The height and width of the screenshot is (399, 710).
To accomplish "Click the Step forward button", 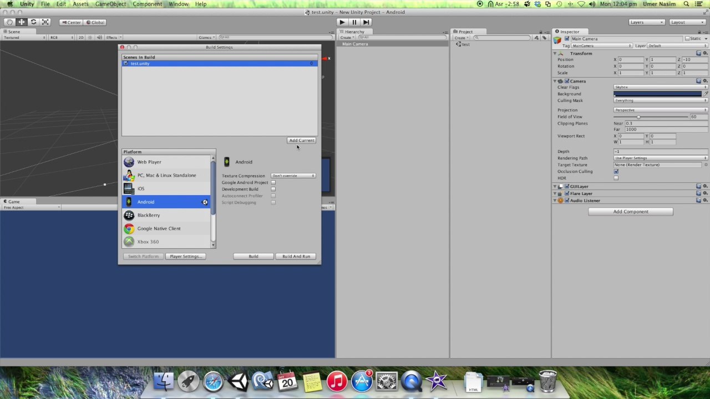I will coord(366,22).
